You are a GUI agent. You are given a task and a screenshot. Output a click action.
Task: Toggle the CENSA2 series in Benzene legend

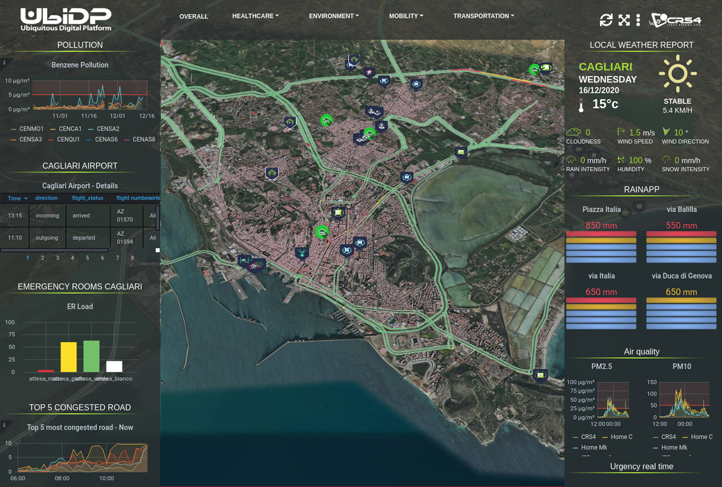point(107,129)
